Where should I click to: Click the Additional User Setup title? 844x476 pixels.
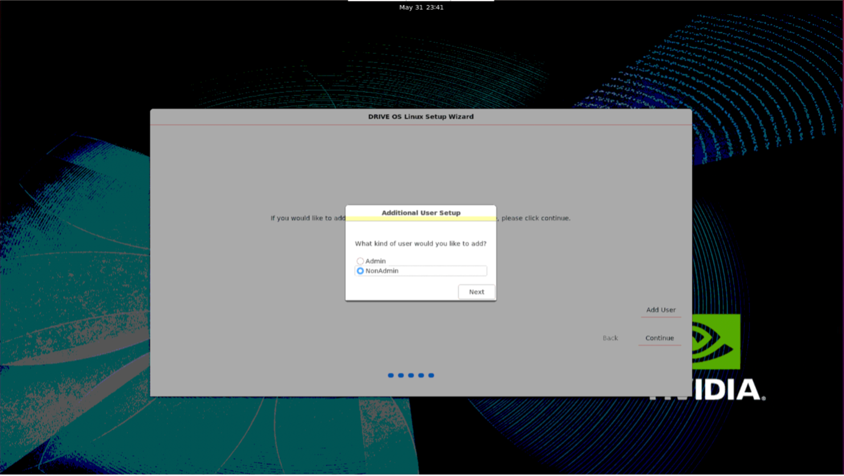pos(421,213)
